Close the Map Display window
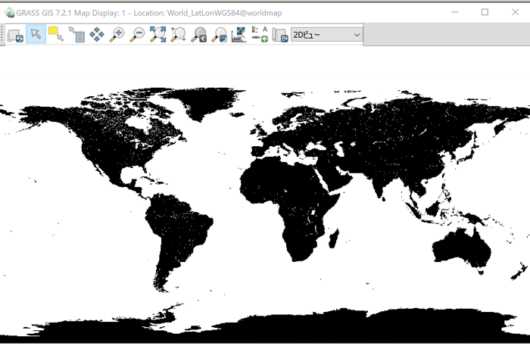Viewport: 530px width, 346px height. [x=515, y=12]
